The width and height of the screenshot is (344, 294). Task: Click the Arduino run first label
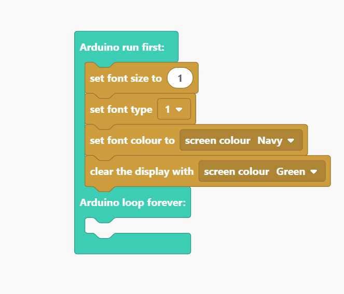122,47
